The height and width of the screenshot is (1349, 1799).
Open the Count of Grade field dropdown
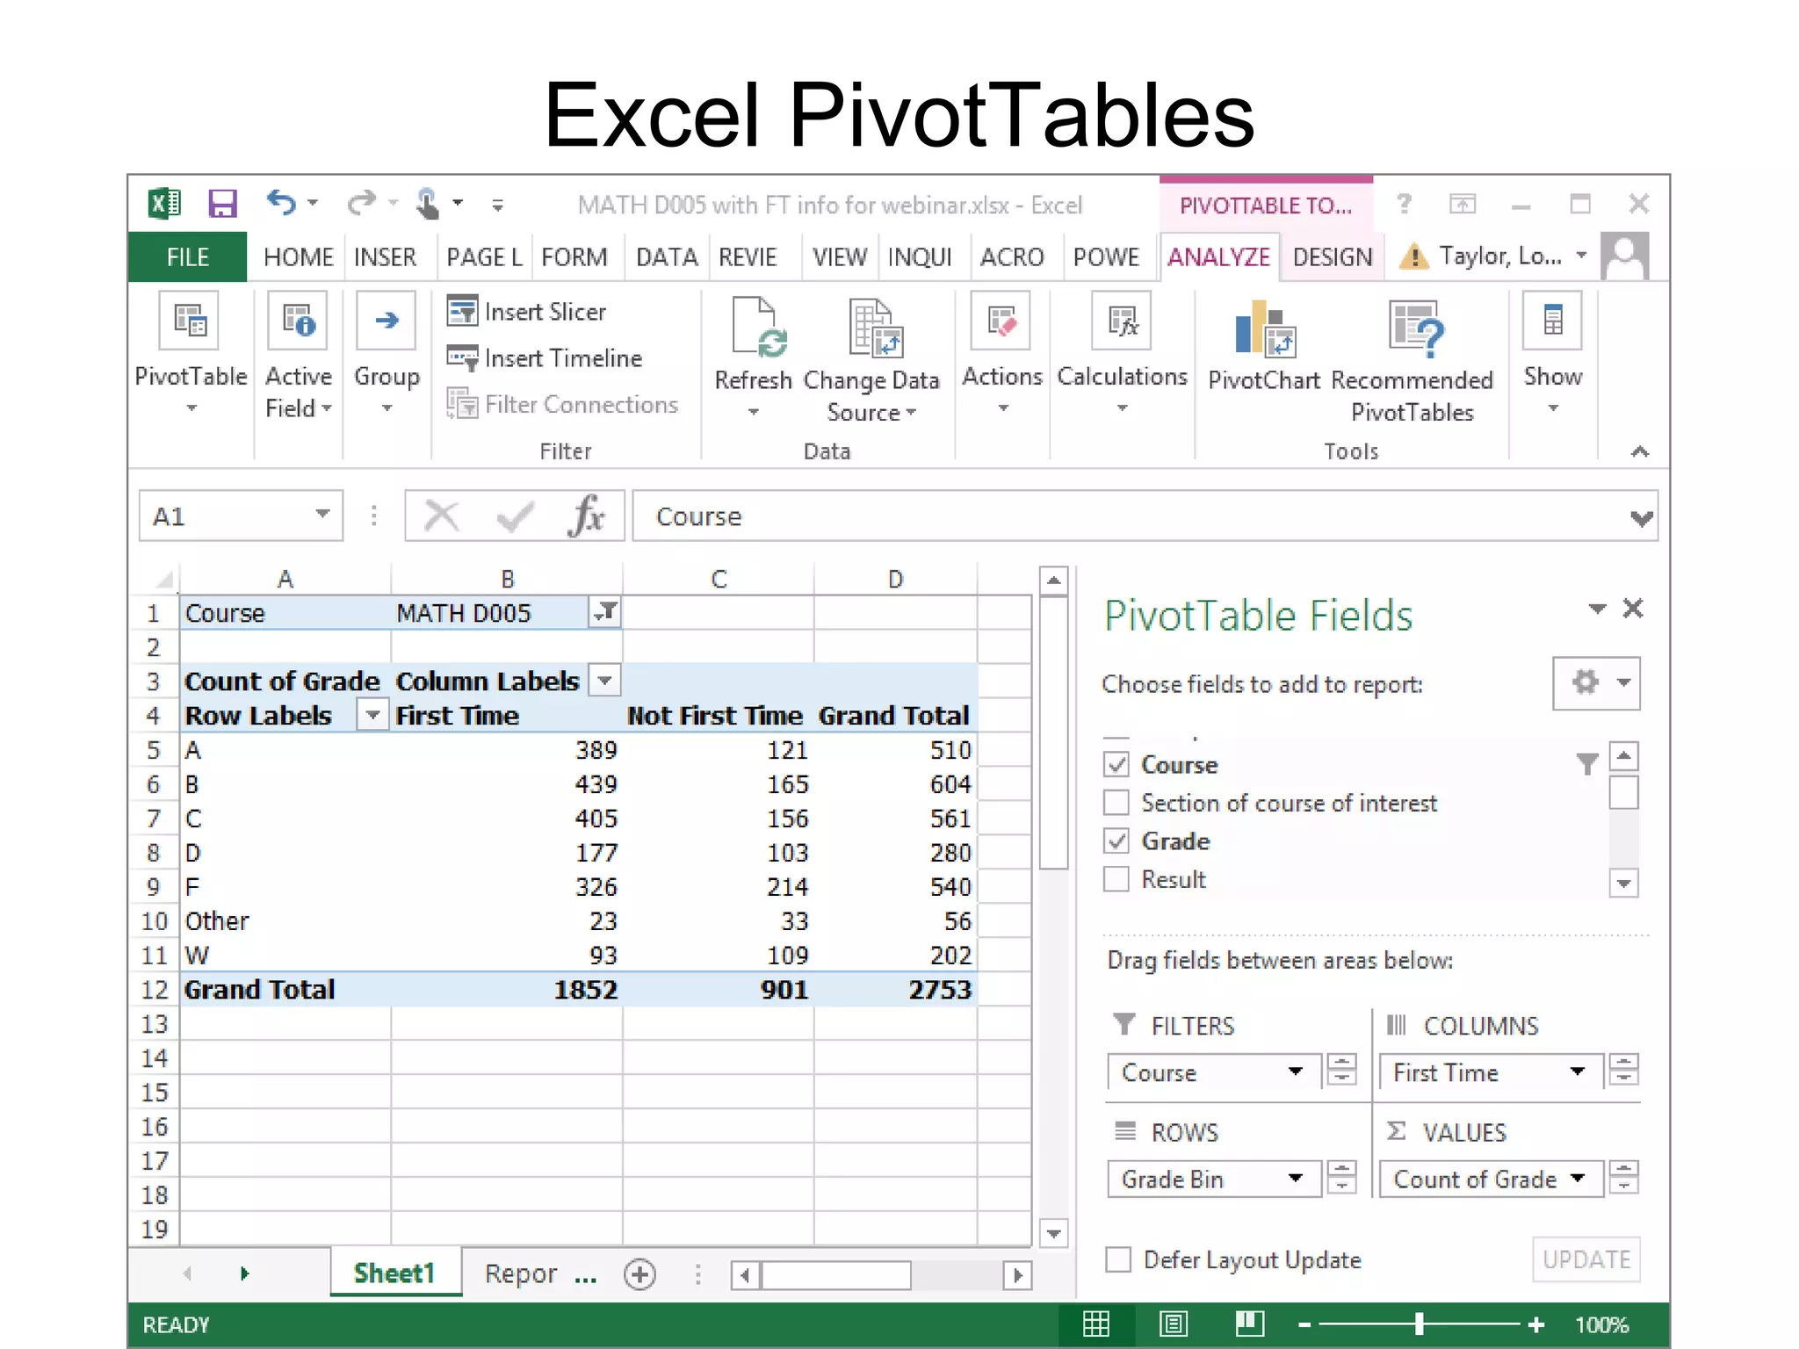pos(1578,1179)
